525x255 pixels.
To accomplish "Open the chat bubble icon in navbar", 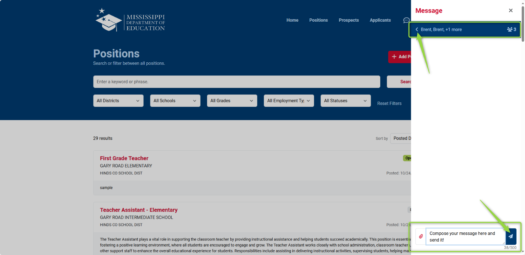I will (406, 20).
